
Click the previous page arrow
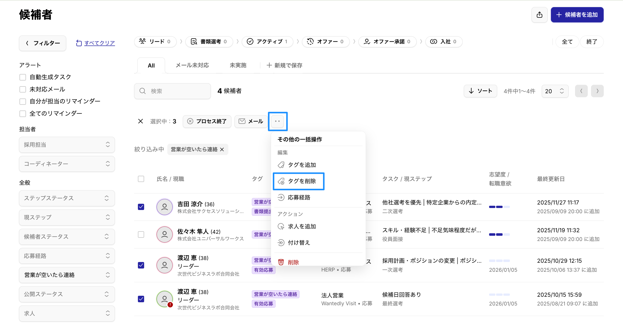(581, 91)
